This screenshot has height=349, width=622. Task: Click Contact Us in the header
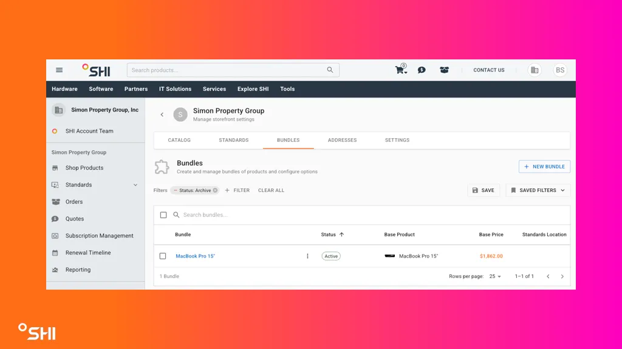[489, 70]
